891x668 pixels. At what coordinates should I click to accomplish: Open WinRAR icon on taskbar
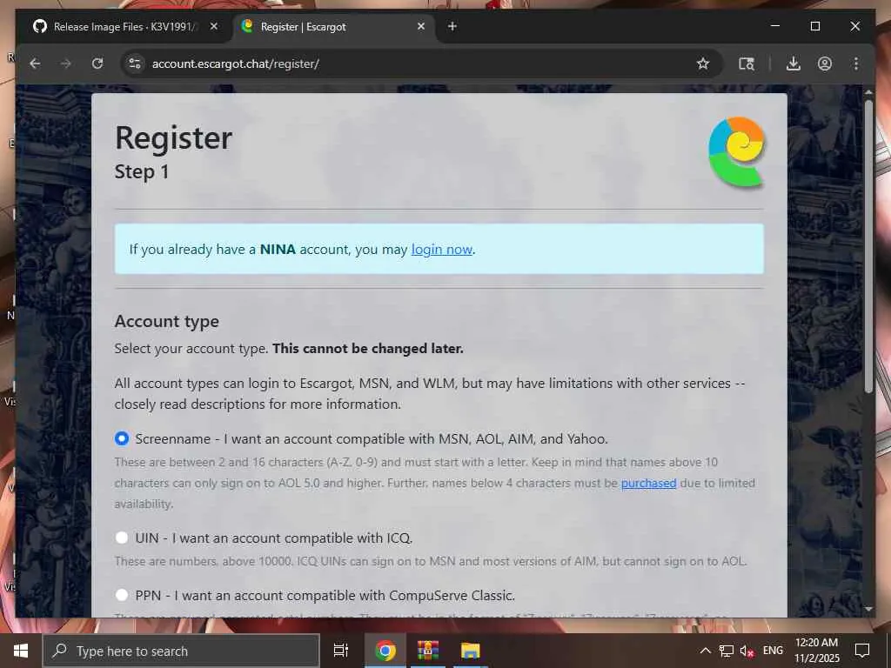[x=428, y=651]
